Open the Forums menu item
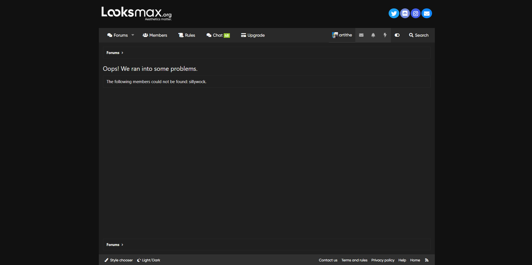The width and height of the screenshot is (532, 265). pos(117,35)
